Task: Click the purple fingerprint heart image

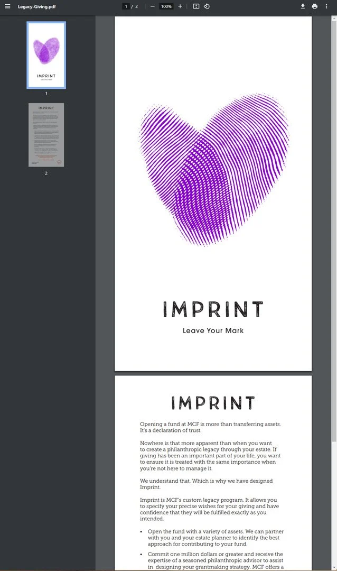Action: pos(214,170)
